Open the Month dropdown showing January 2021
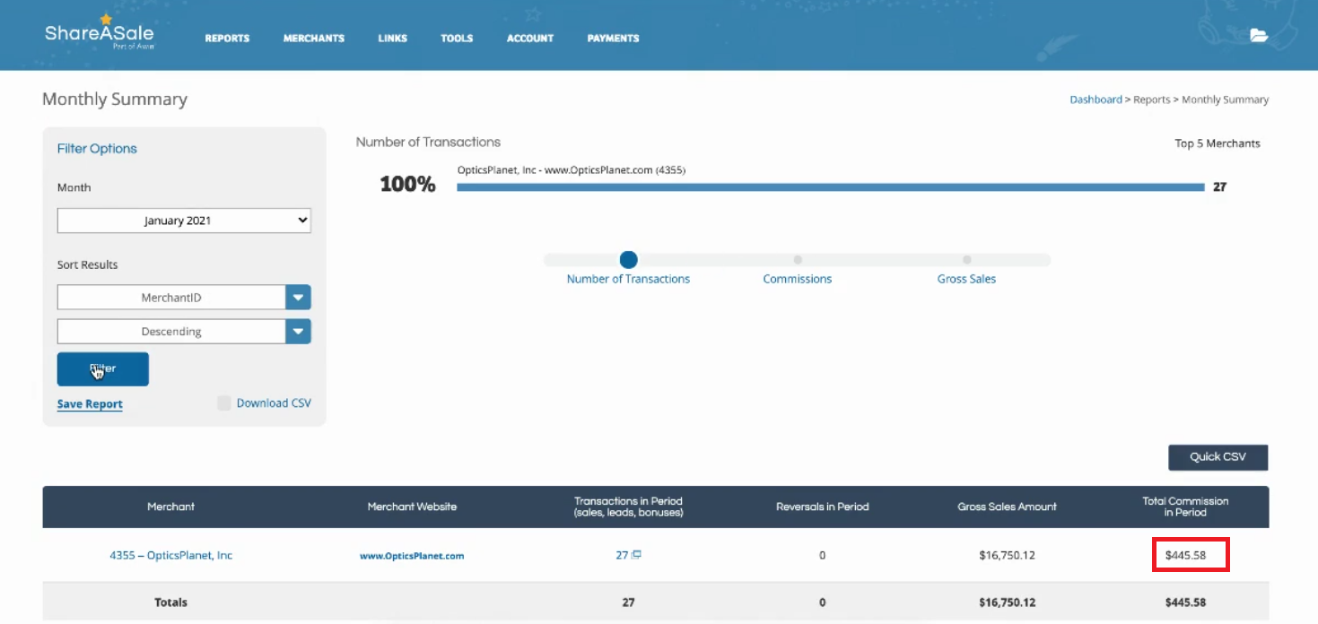Screen dimensions: 1318x624 pos(184,221)
